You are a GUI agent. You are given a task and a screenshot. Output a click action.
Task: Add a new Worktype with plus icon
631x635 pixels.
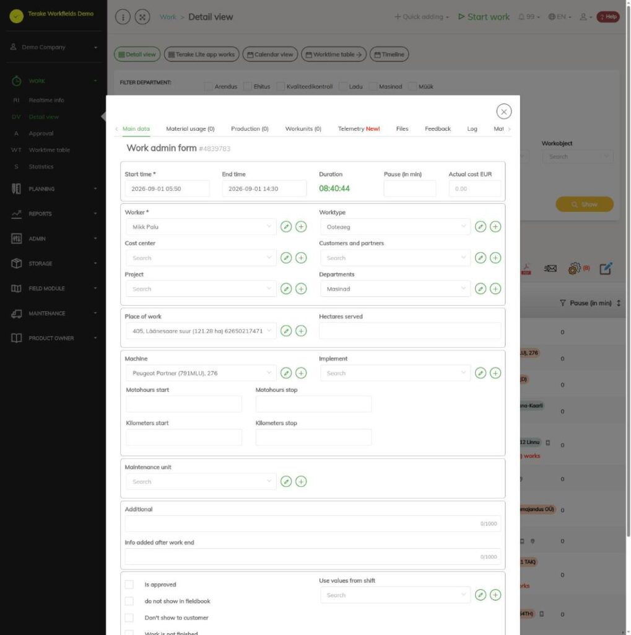[495, 227]
